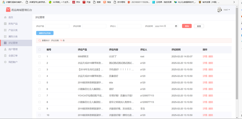Check the row 2 checkbox
Image resolution: width=242 pixels, height=119 pixels.
point(40,63)
